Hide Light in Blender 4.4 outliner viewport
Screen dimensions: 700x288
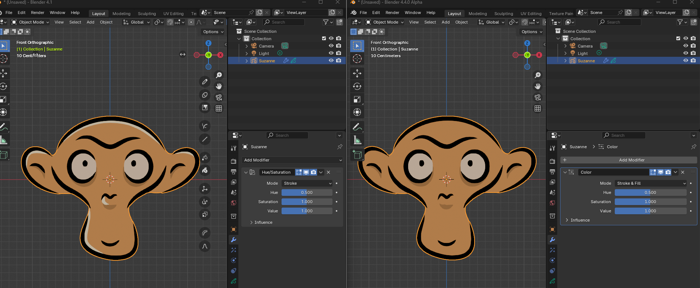pyautogui.click(x=686, y=53)
